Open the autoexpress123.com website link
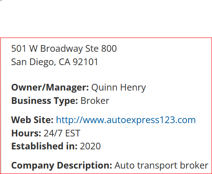 126,120
